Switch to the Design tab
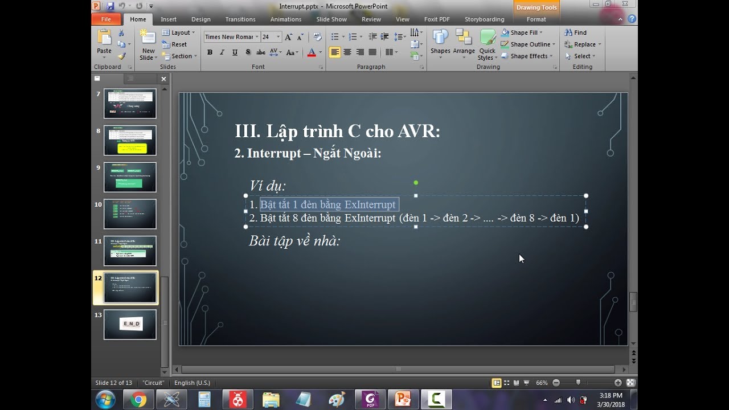Image resolution: width=729 pixels, height=410 pixels. click(201, 19)
